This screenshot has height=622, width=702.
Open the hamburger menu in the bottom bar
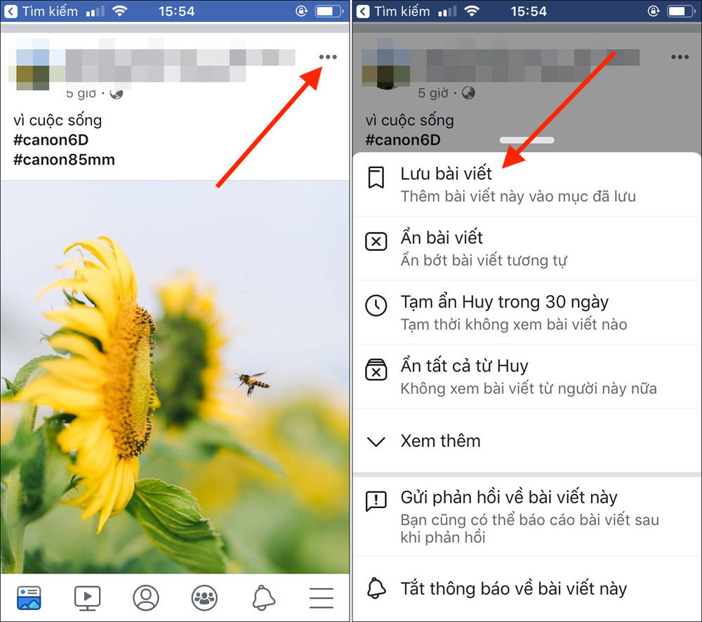coord(322,597)
